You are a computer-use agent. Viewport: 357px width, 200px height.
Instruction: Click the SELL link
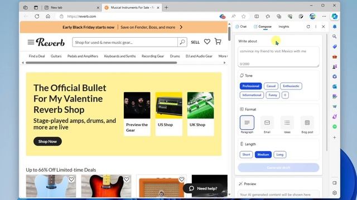pyautogui.click(x=195, y=42)
